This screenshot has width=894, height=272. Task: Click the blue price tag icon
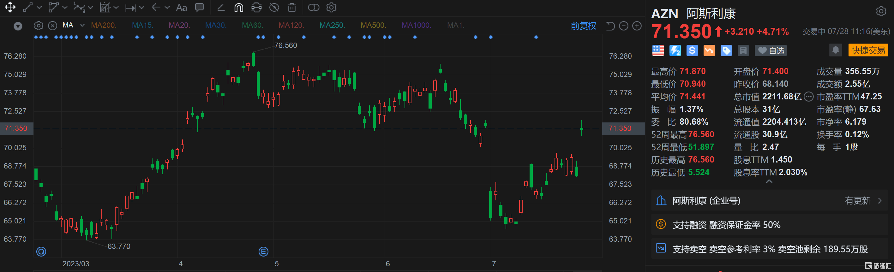point(726,51)
